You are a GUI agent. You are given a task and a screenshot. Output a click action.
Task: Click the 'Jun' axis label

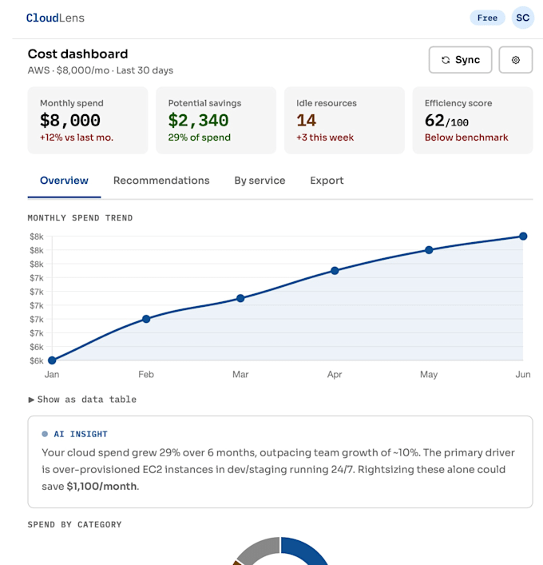coord(523,374)
